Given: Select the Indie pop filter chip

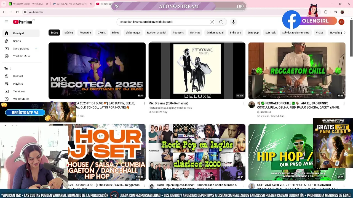Looking at the screenshot, I should coord(236,32).
